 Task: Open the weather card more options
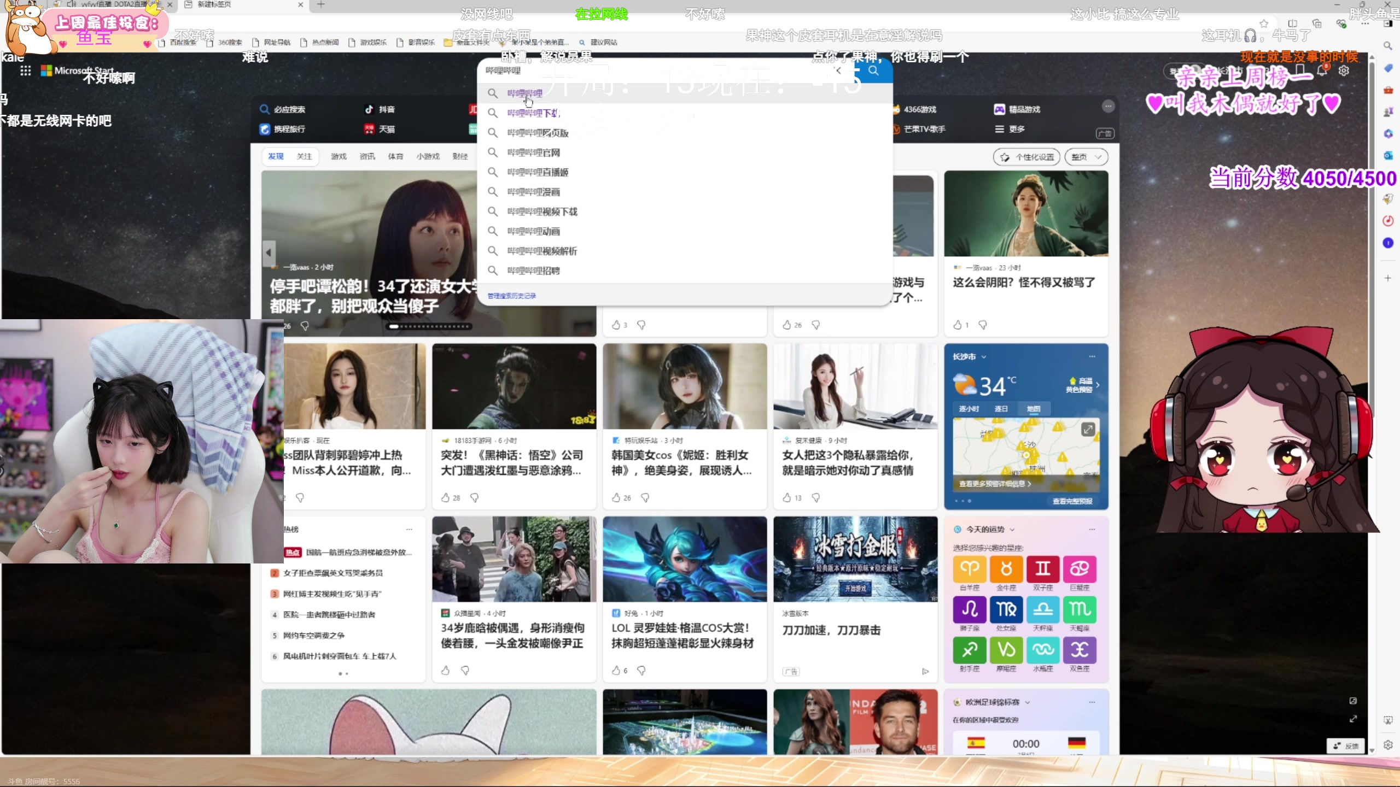1092,356
